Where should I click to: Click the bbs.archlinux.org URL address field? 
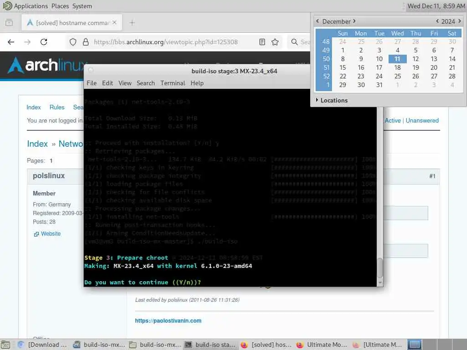166,42
